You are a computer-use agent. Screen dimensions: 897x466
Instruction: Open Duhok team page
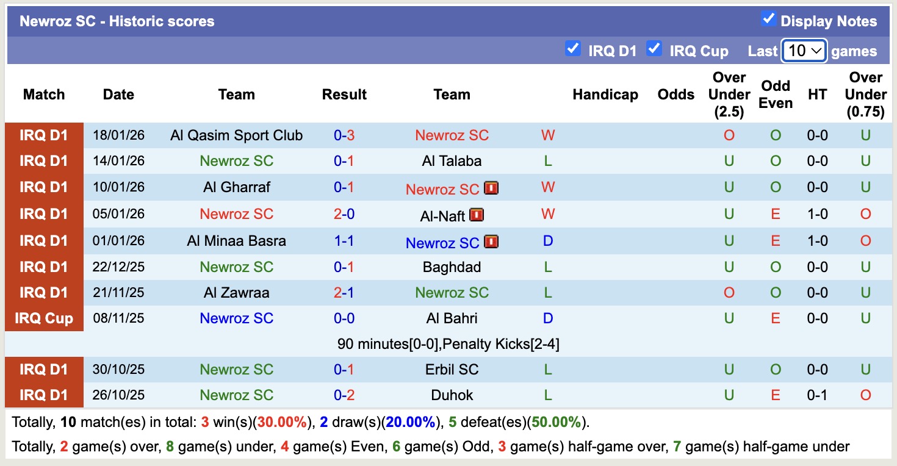tap(452, 395)
